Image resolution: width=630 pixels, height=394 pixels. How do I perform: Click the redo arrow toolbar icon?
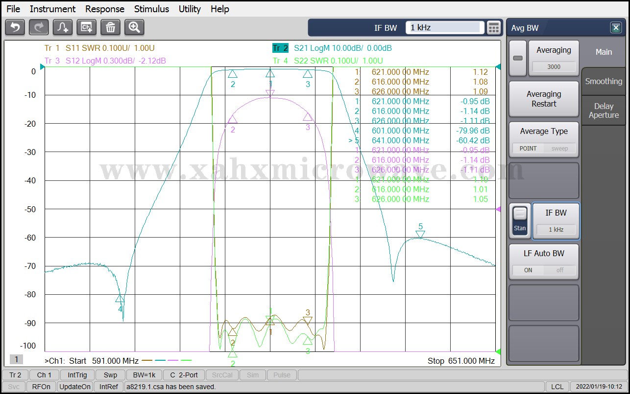click(39, 27)
